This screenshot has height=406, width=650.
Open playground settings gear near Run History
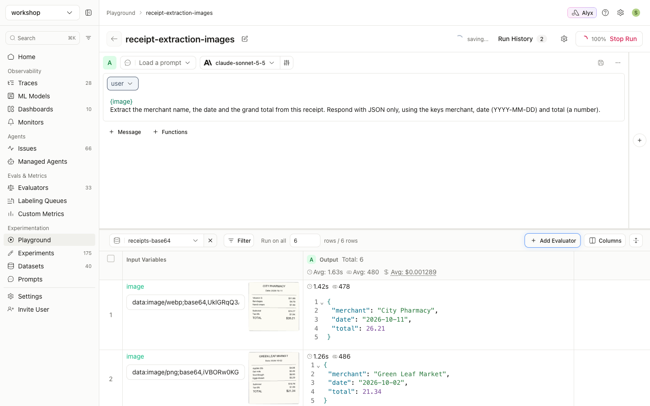click(x=564, y=39)
